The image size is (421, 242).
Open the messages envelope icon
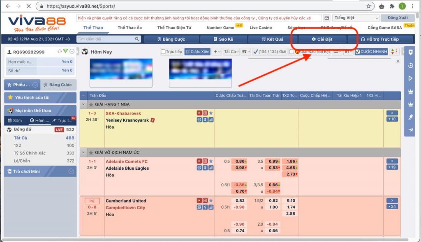click(326, 18)
